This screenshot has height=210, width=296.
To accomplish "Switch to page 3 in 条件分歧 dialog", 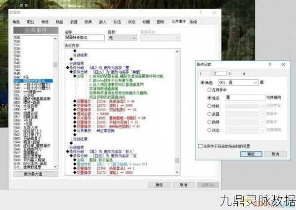I will 229,74.
